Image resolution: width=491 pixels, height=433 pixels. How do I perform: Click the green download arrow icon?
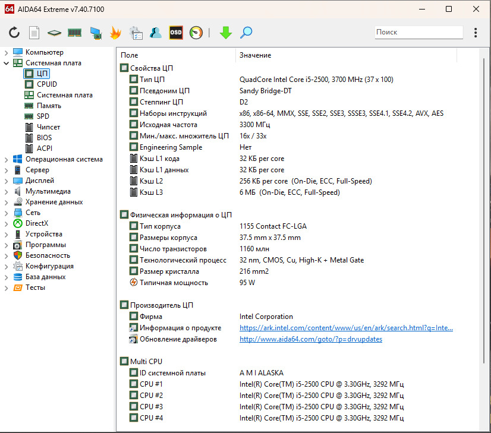pyautogui.click(x=226, y=33)
